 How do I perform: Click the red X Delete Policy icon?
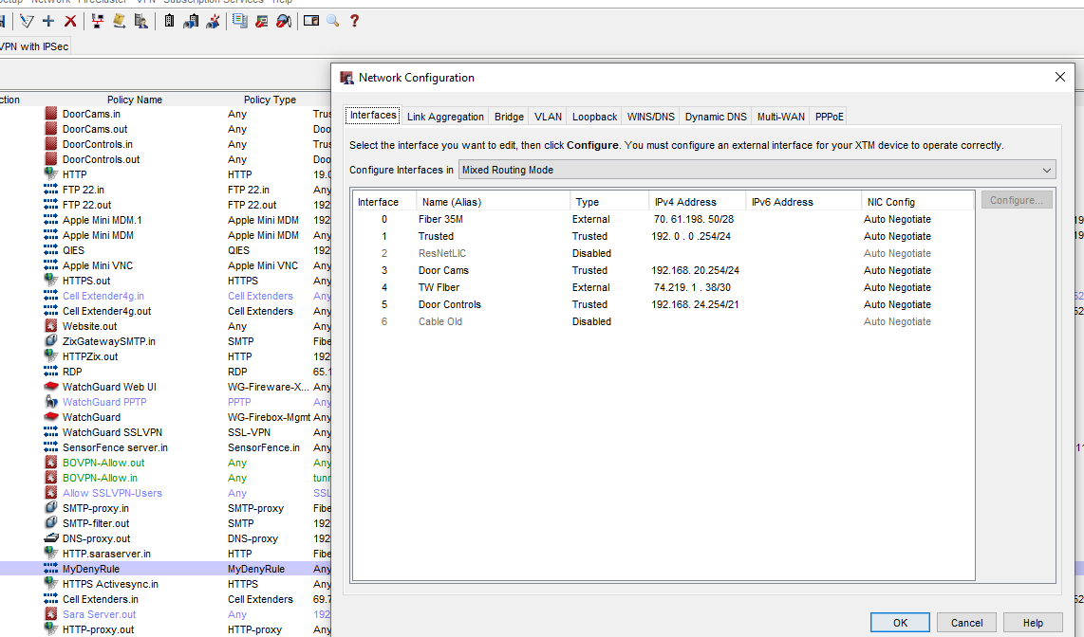coord(70,21)
